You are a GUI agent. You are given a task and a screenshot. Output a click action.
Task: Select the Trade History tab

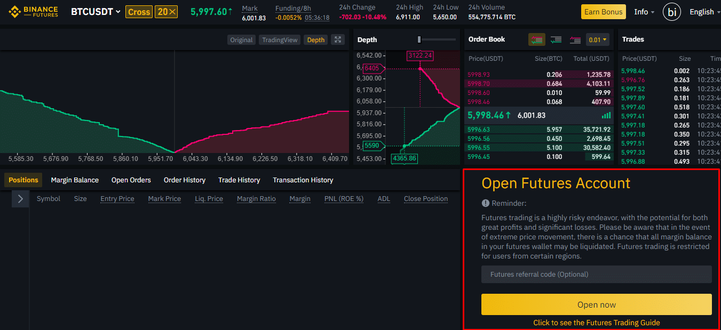pyautogui.click(x=239, y=180)
